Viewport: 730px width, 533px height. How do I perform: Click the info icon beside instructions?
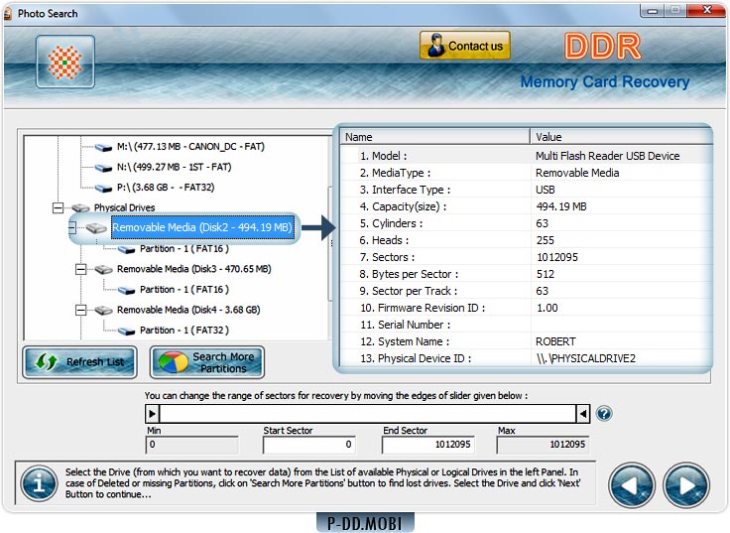(39, 483)
